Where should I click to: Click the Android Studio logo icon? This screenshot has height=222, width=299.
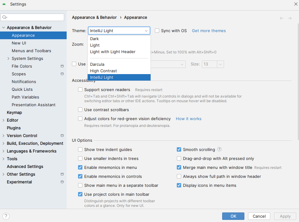click(4, 4)
